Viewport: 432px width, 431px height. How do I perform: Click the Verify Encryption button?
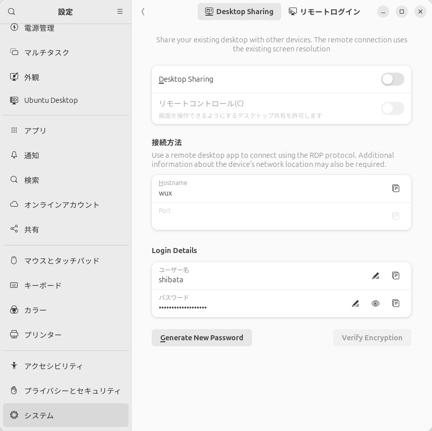click(372, 338)
